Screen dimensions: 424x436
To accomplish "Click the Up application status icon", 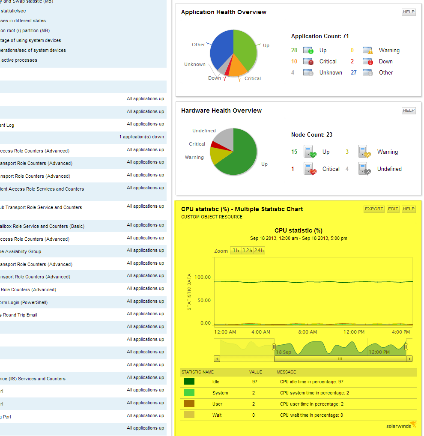I will tap(308, 51).
